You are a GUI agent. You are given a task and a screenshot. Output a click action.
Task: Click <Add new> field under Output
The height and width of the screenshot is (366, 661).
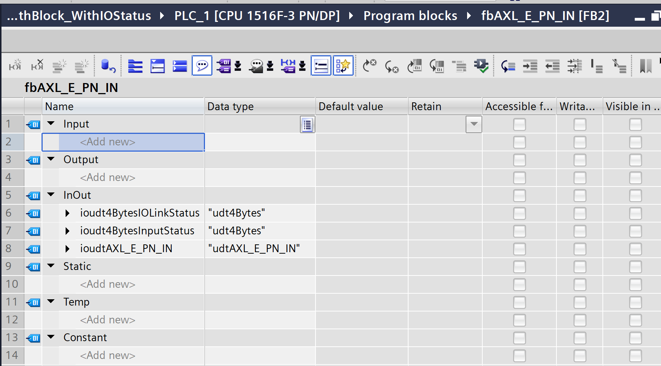pyautogui.click(x=108, y=178)
